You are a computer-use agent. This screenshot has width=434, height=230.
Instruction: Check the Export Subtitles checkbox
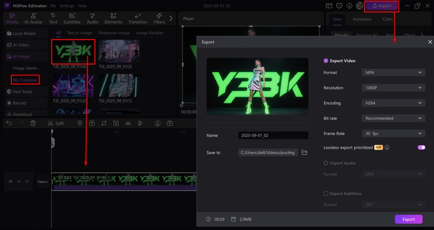point(326,194)
